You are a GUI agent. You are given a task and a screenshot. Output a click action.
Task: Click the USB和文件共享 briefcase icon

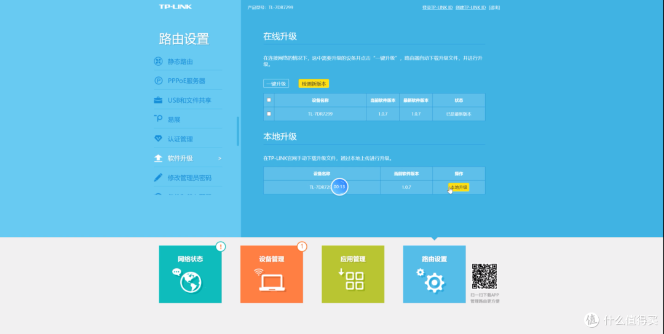click(158, 100)
